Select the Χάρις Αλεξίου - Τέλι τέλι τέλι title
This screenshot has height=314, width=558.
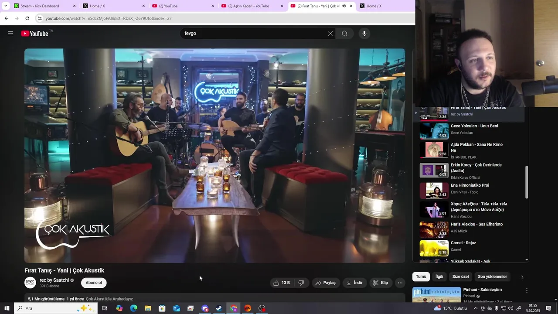tap(479, 207)
